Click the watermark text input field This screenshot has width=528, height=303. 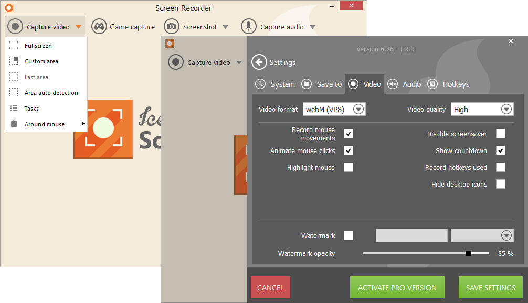411,235
